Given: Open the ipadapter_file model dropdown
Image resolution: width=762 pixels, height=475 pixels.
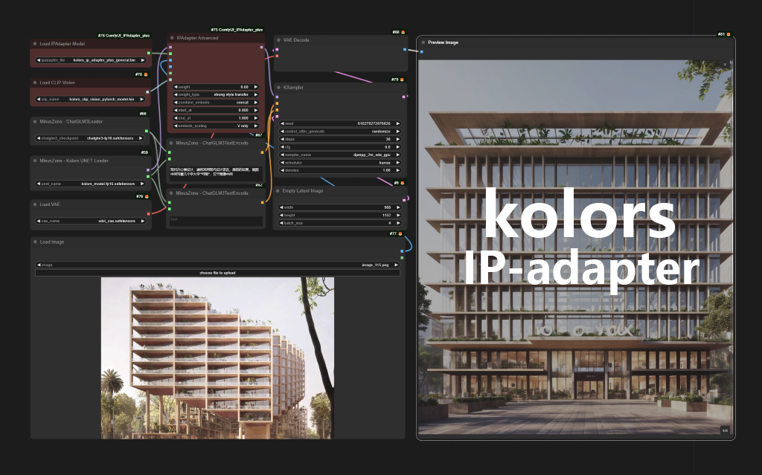Looking at the screenshot, I should pos(91,60).
